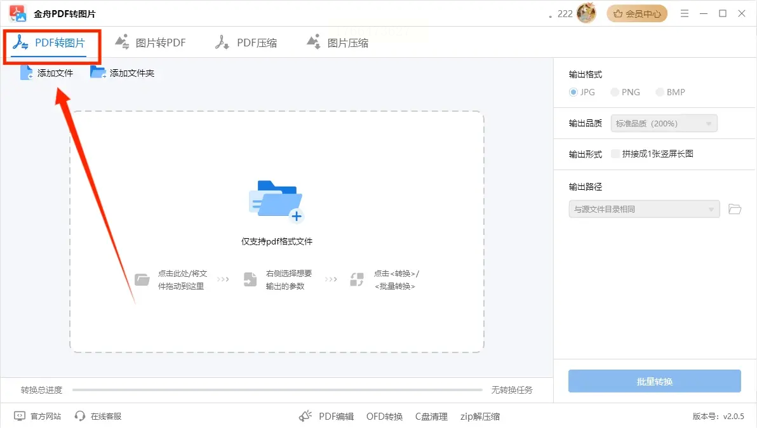The height and width of the screenshot is (428, 757).
Task: Switch to the 图片转PDF tab
Action: [150, 43]
